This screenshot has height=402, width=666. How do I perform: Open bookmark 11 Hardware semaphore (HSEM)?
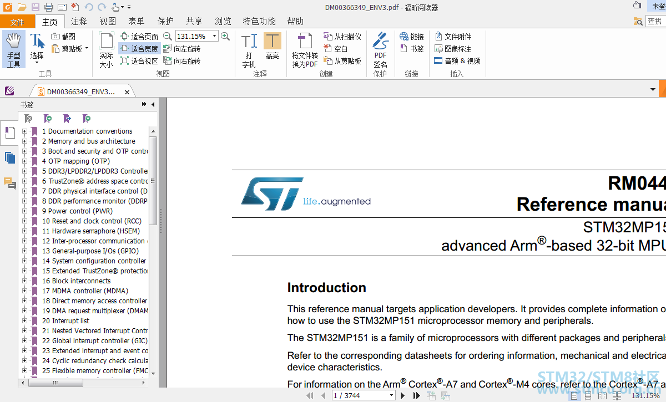91,231
